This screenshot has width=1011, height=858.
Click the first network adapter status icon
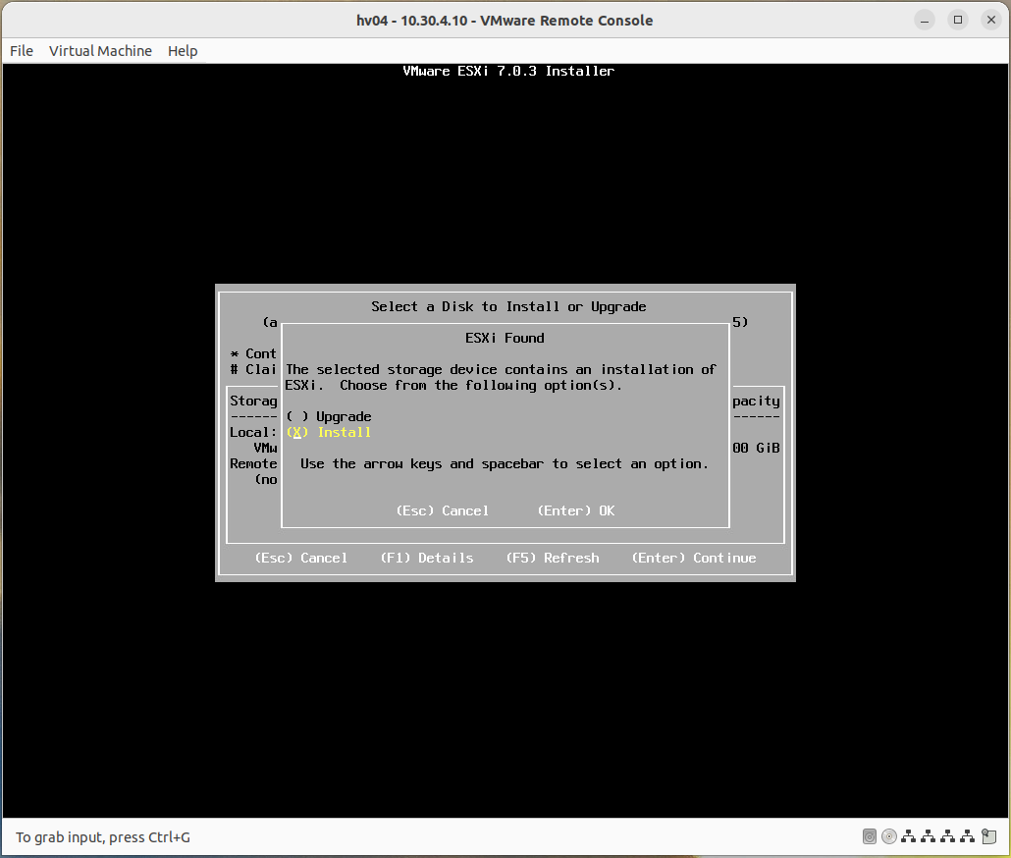[909, 836]
